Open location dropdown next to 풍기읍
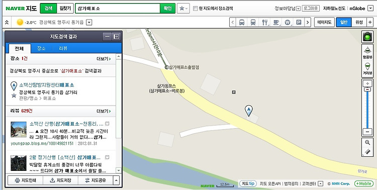This screenshot has width=377, height=190. [89, 22]
